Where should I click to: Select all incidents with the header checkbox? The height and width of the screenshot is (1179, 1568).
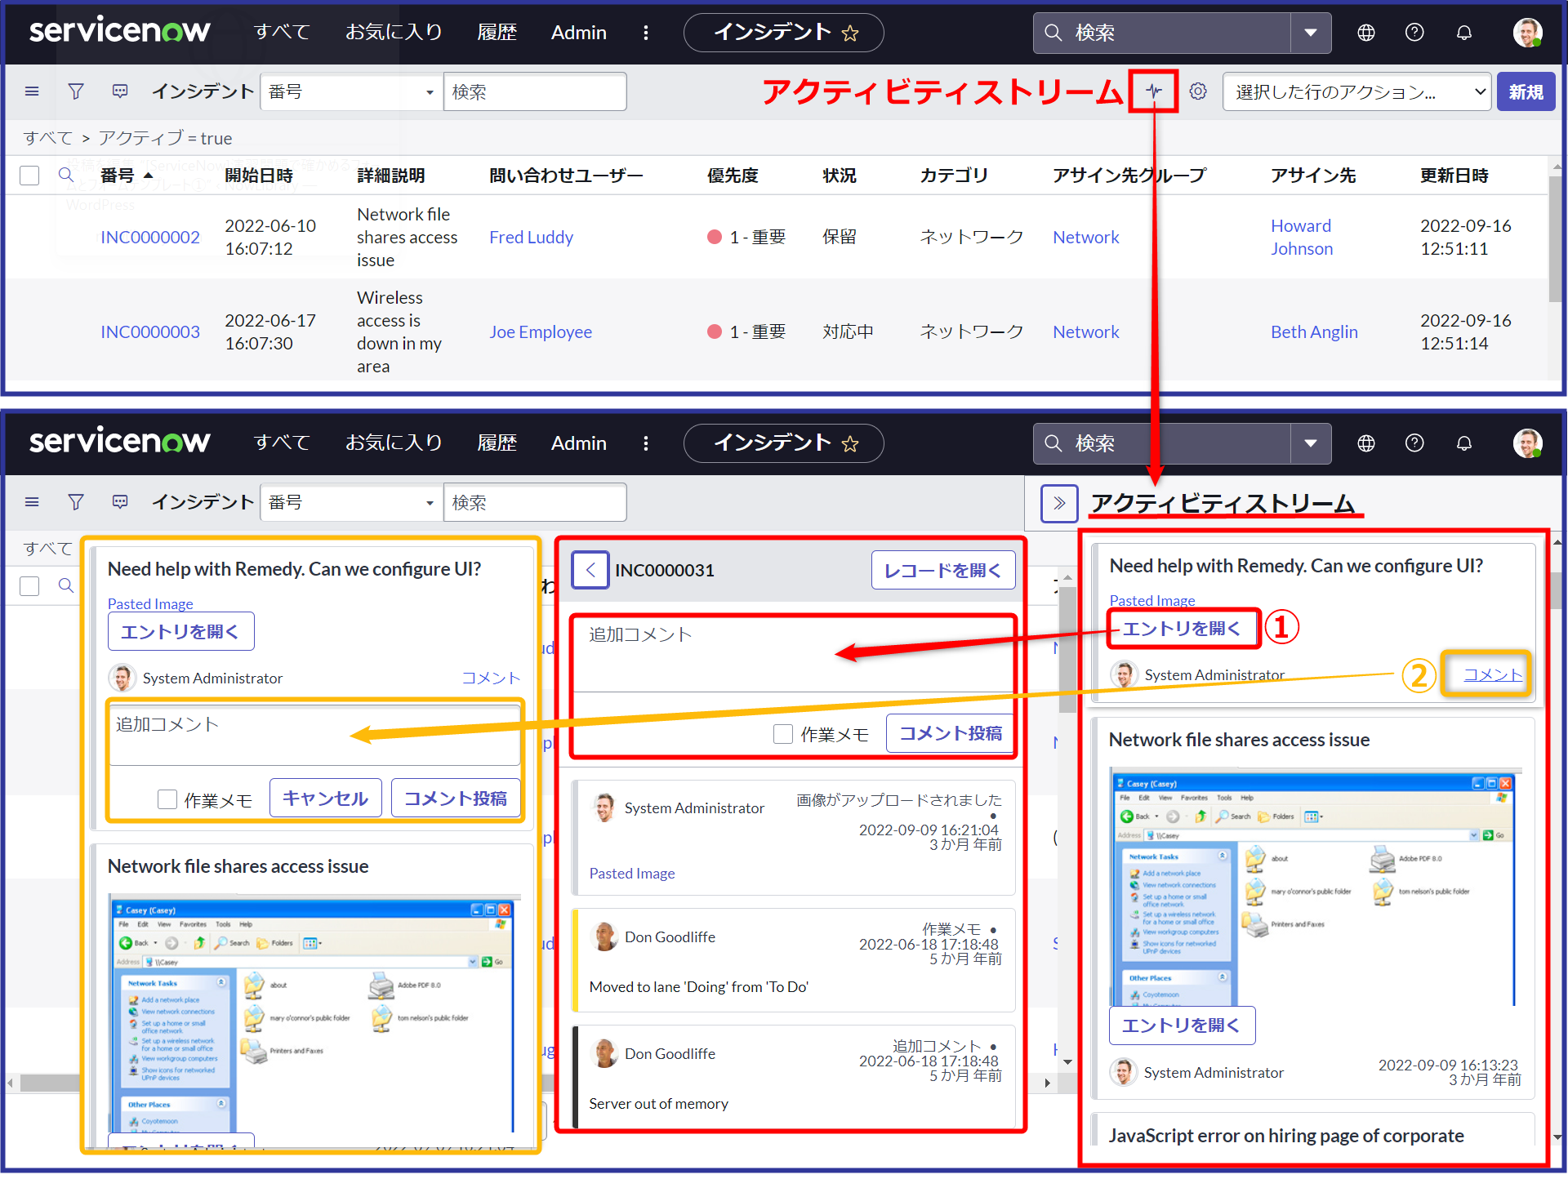29,175
